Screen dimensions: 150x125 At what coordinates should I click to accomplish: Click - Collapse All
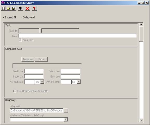pyautogui.click(x=28, y=17)
